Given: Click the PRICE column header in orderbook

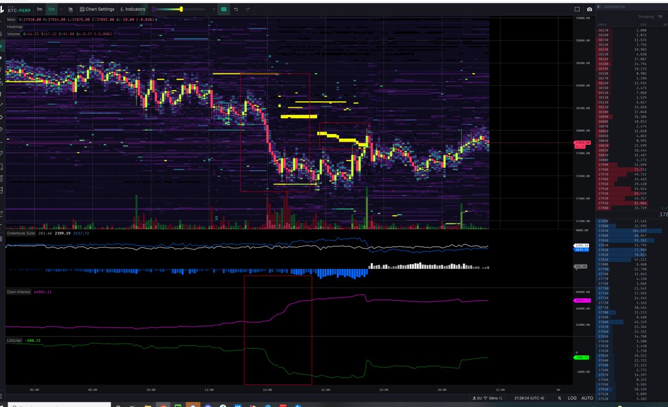Looking at the screenshot, I should [x=602, y=24].
